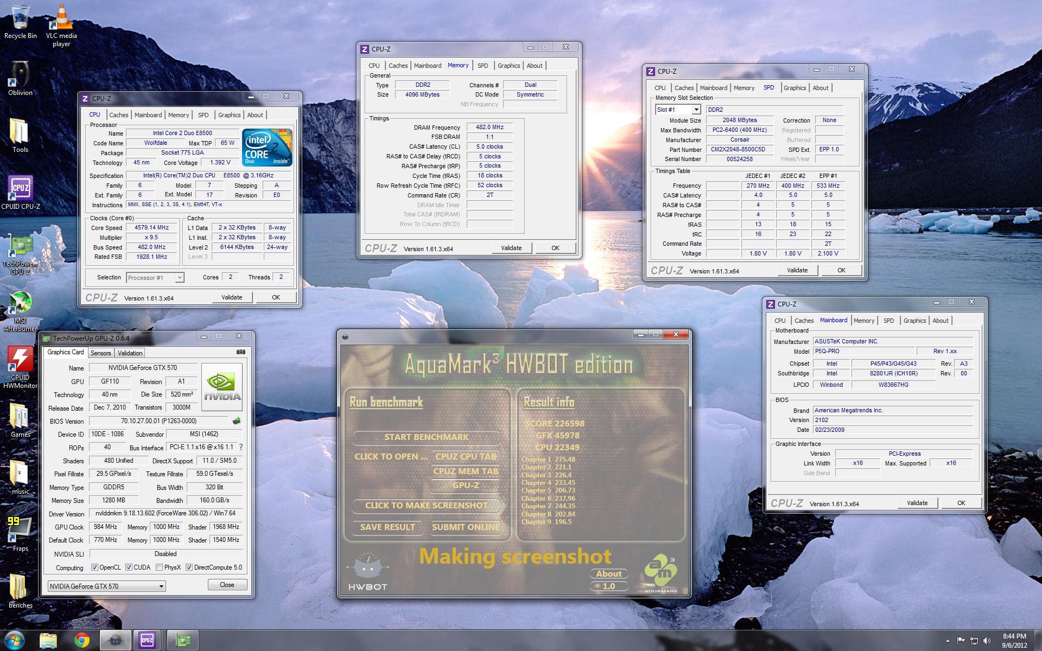Open the Recycle Bin desktop icon
1042x651 pixels.
point(20,22)
